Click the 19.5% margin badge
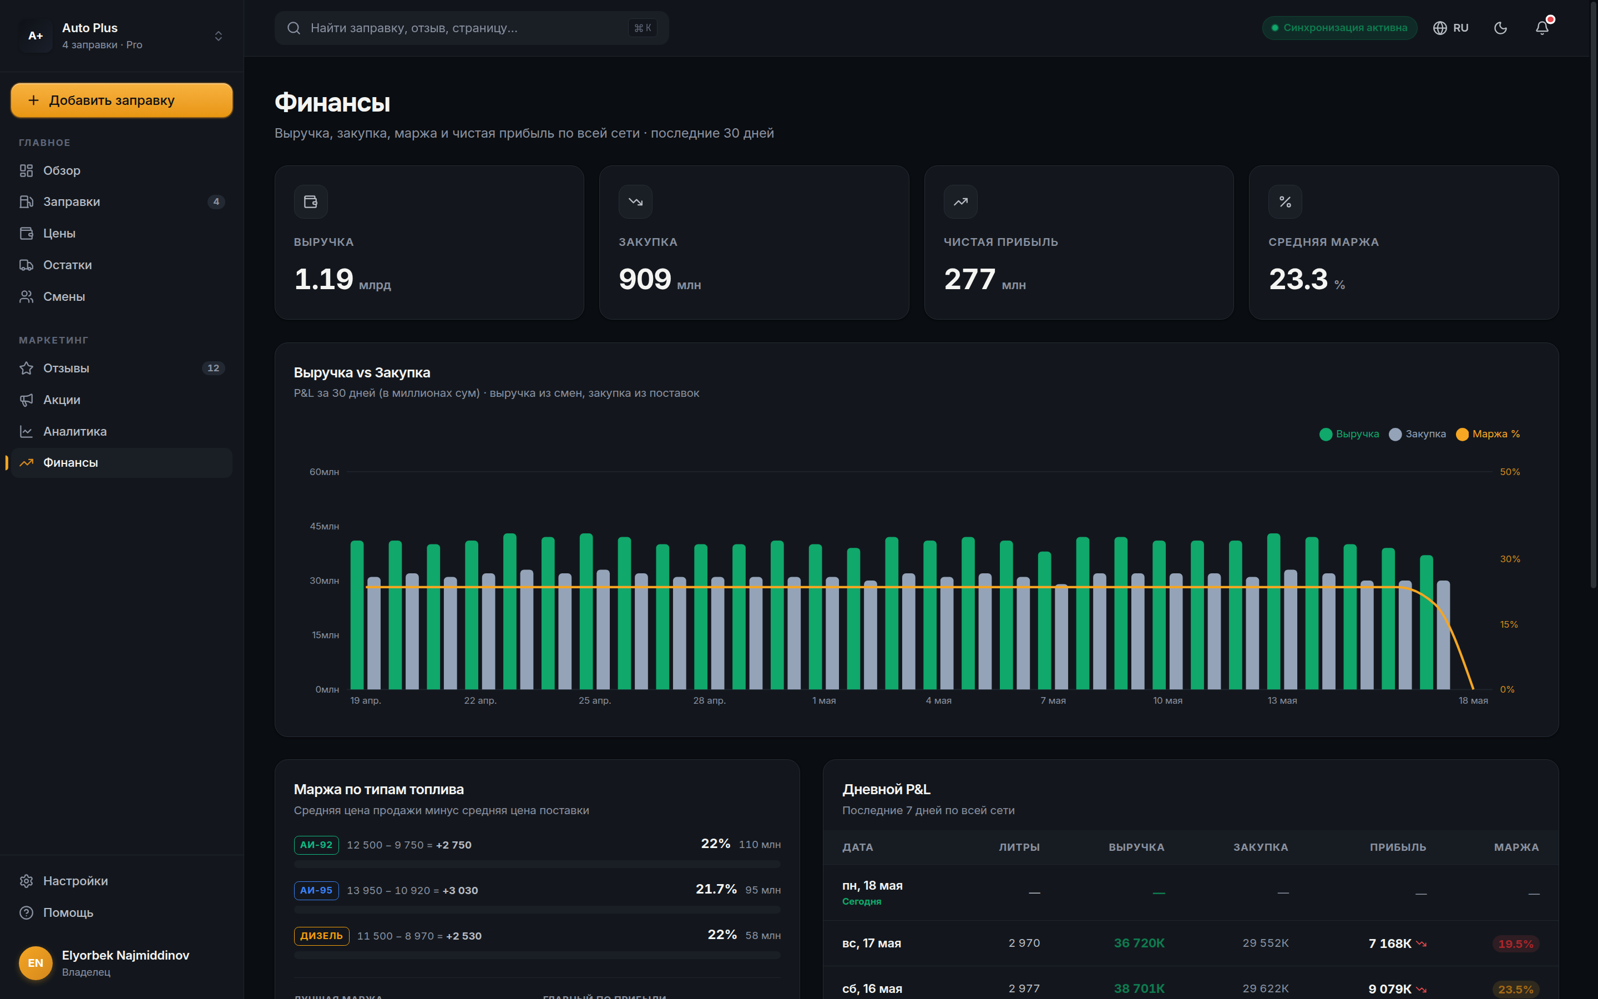1598x999 pixels. tap(1515, 944)
